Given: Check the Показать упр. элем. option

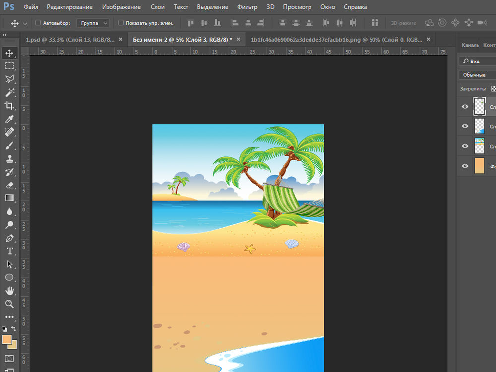Looking at the screenshot, I should click(x=121, y=23).
